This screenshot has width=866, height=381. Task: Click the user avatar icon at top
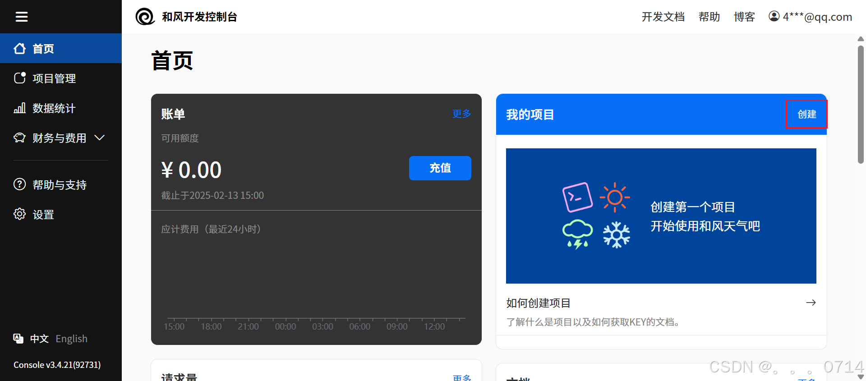pos(774,16)
